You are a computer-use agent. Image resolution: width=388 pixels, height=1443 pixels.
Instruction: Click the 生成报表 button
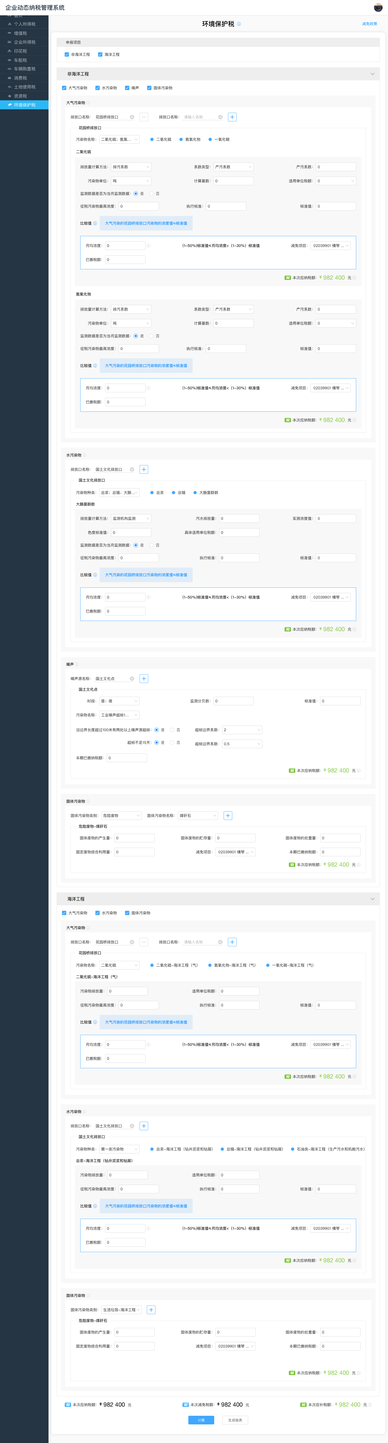(x=235, y=1420)
